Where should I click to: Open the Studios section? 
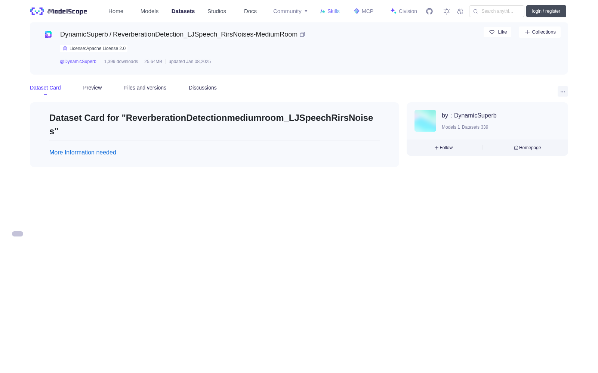coord(217,11)
